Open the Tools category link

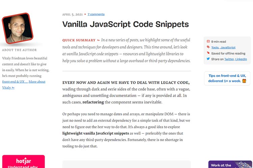click(215, 48)
